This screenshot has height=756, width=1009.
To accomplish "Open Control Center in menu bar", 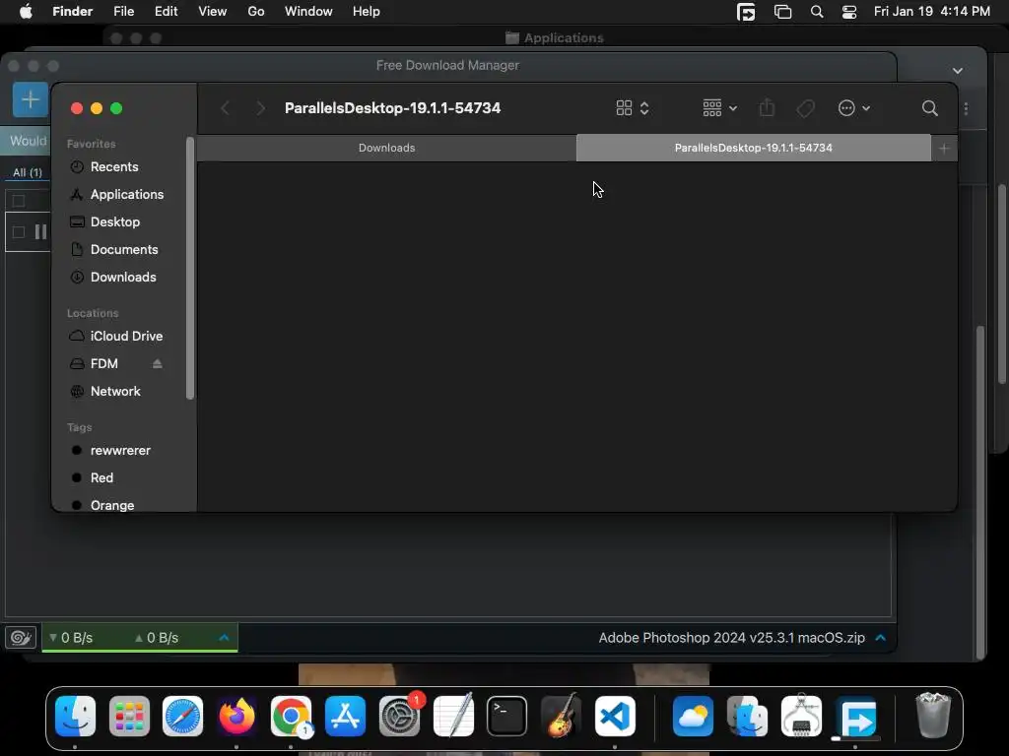I will 849,12.
